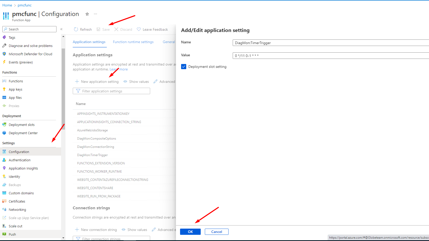
Task: Click the sidebar Search field
Action: (29, 29)
